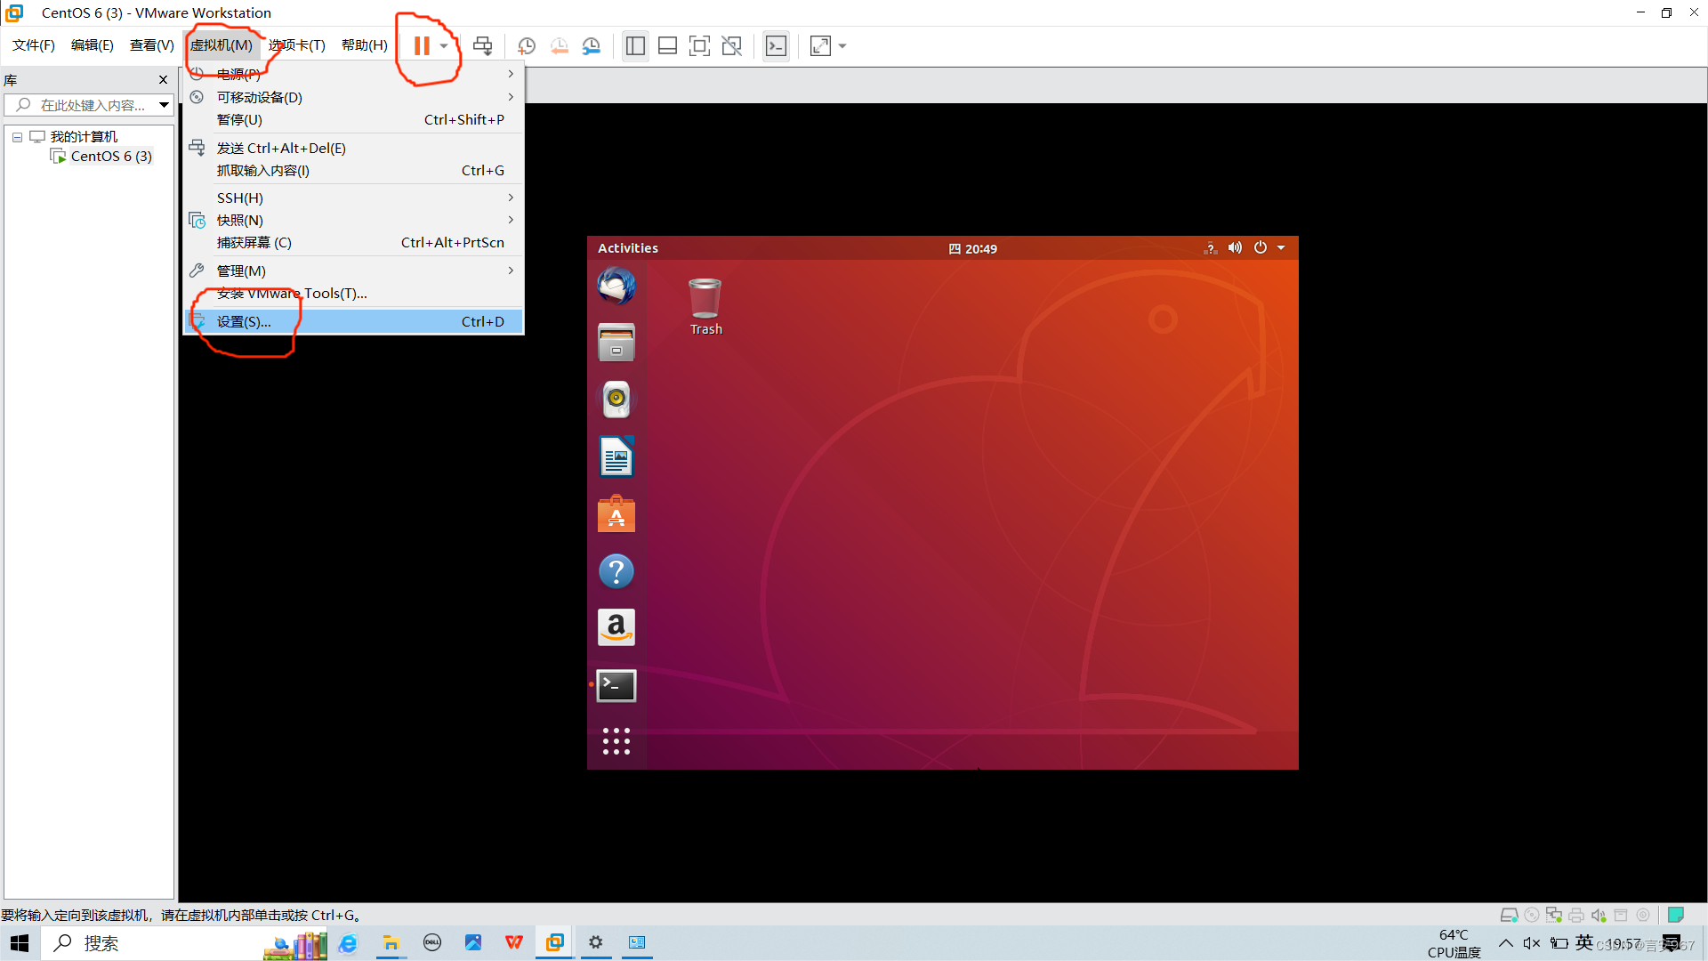Viewport: 1708px width, 961px height.
Task: Toggle the library sidebar panel icon
Action: coord(635,46)
